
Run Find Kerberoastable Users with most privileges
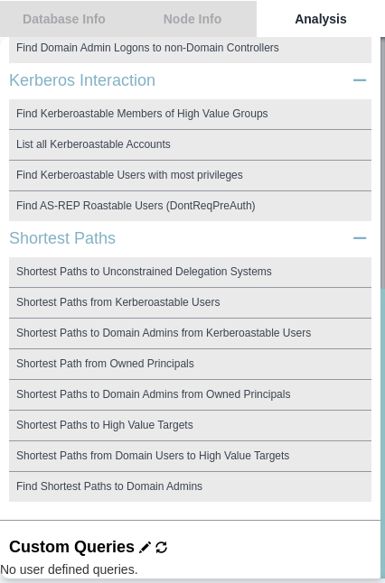click(190, 175)
